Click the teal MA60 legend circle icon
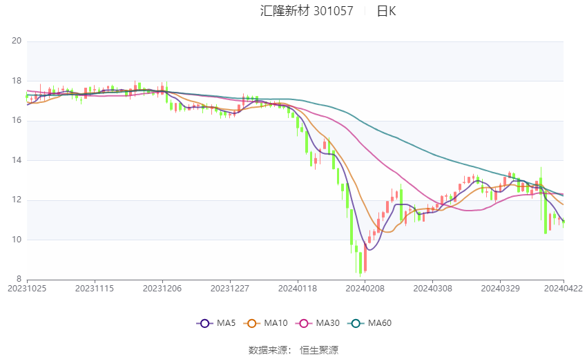Viewport: 587px width, 357px height. 356,323
